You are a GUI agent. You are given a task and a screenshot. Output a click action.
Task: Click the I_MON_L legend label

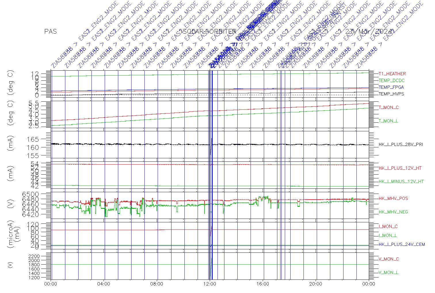pos(388,236)
